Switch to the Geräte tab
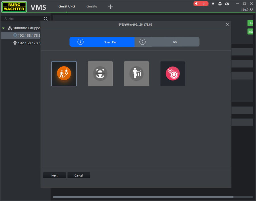The image size is (256, 201). (x=92, y=6)
